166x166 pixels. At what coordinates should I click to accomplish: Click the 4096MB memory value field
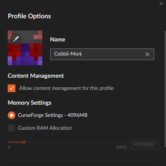click(x=145, y=144)
